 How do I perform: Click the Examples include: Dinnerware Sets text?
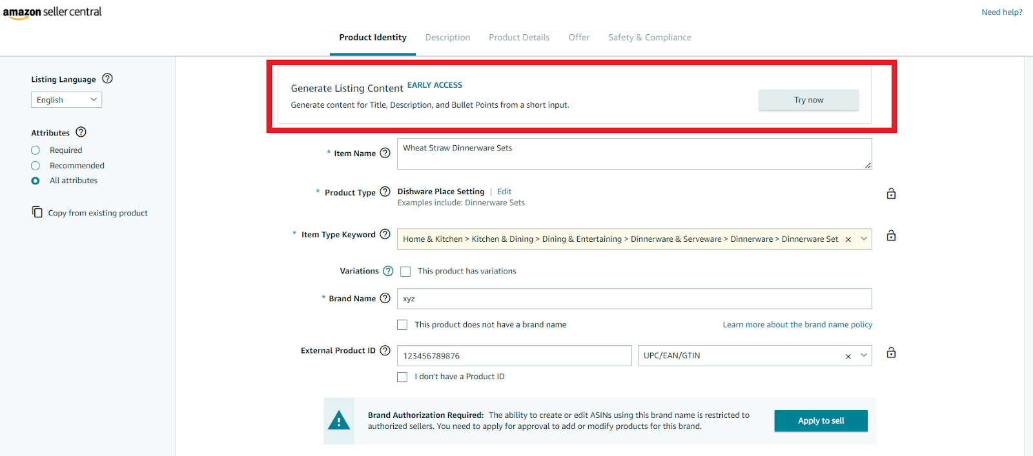(461, 203)
